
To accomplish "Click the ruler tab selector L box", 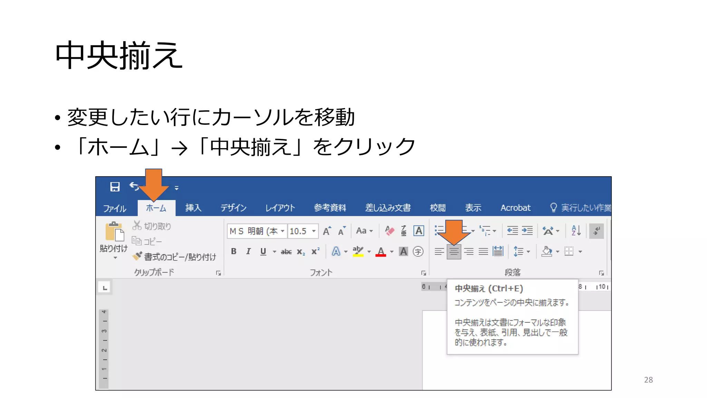I will click(x=105, y=287).
